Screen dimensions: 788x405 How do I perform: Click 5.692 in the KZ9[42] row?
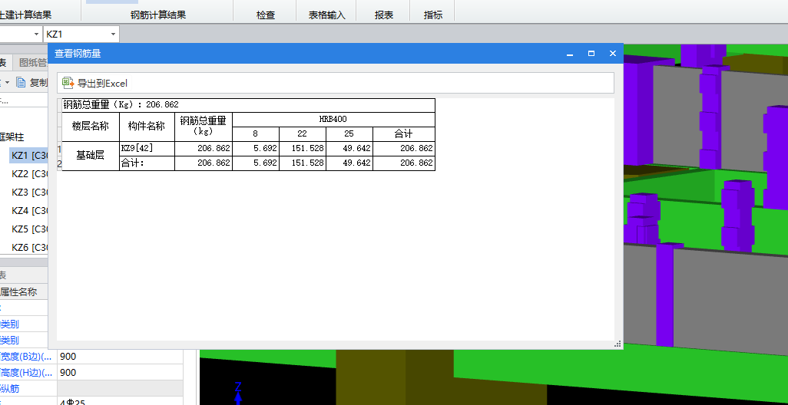click(x=255, y=149)
